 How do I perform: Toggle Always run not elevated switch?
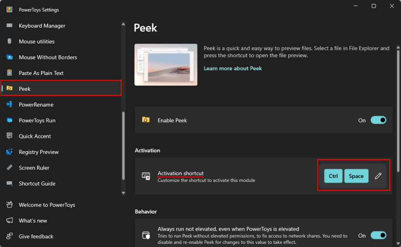(x=378, y=235)
